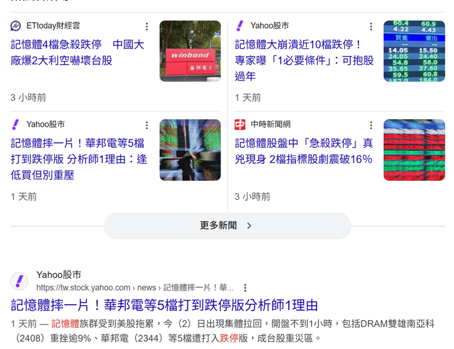Click Yahoo股市 logo on 記憶體大崩潰 card
This screenshot has width=454, height=349.
(x=240, y=26)
